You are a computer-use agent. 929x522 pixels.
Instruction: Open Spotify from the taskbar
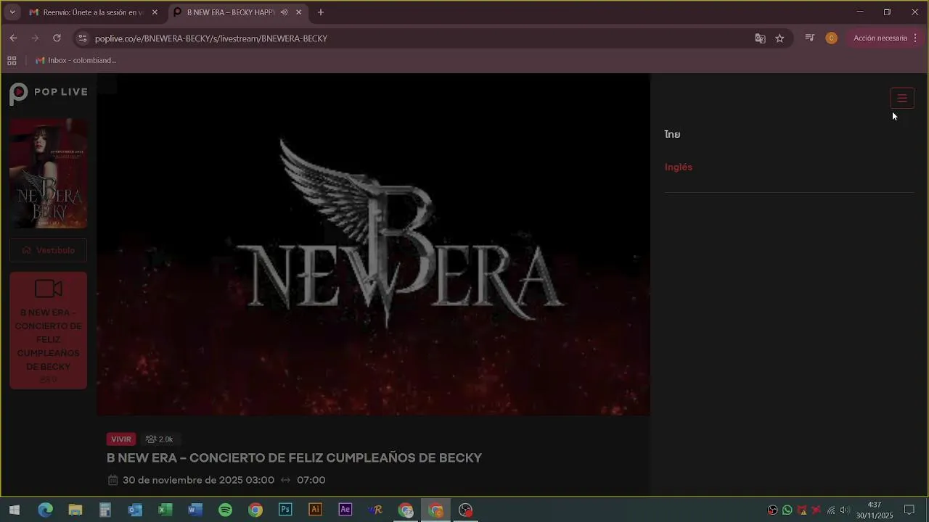[225, 510]
